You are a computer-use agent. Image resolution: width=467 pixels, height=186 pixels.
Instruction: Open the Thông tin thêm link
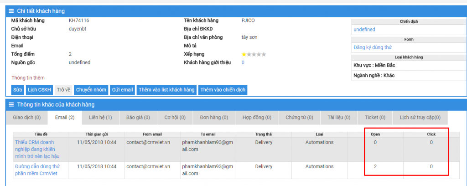click(28, 77)
